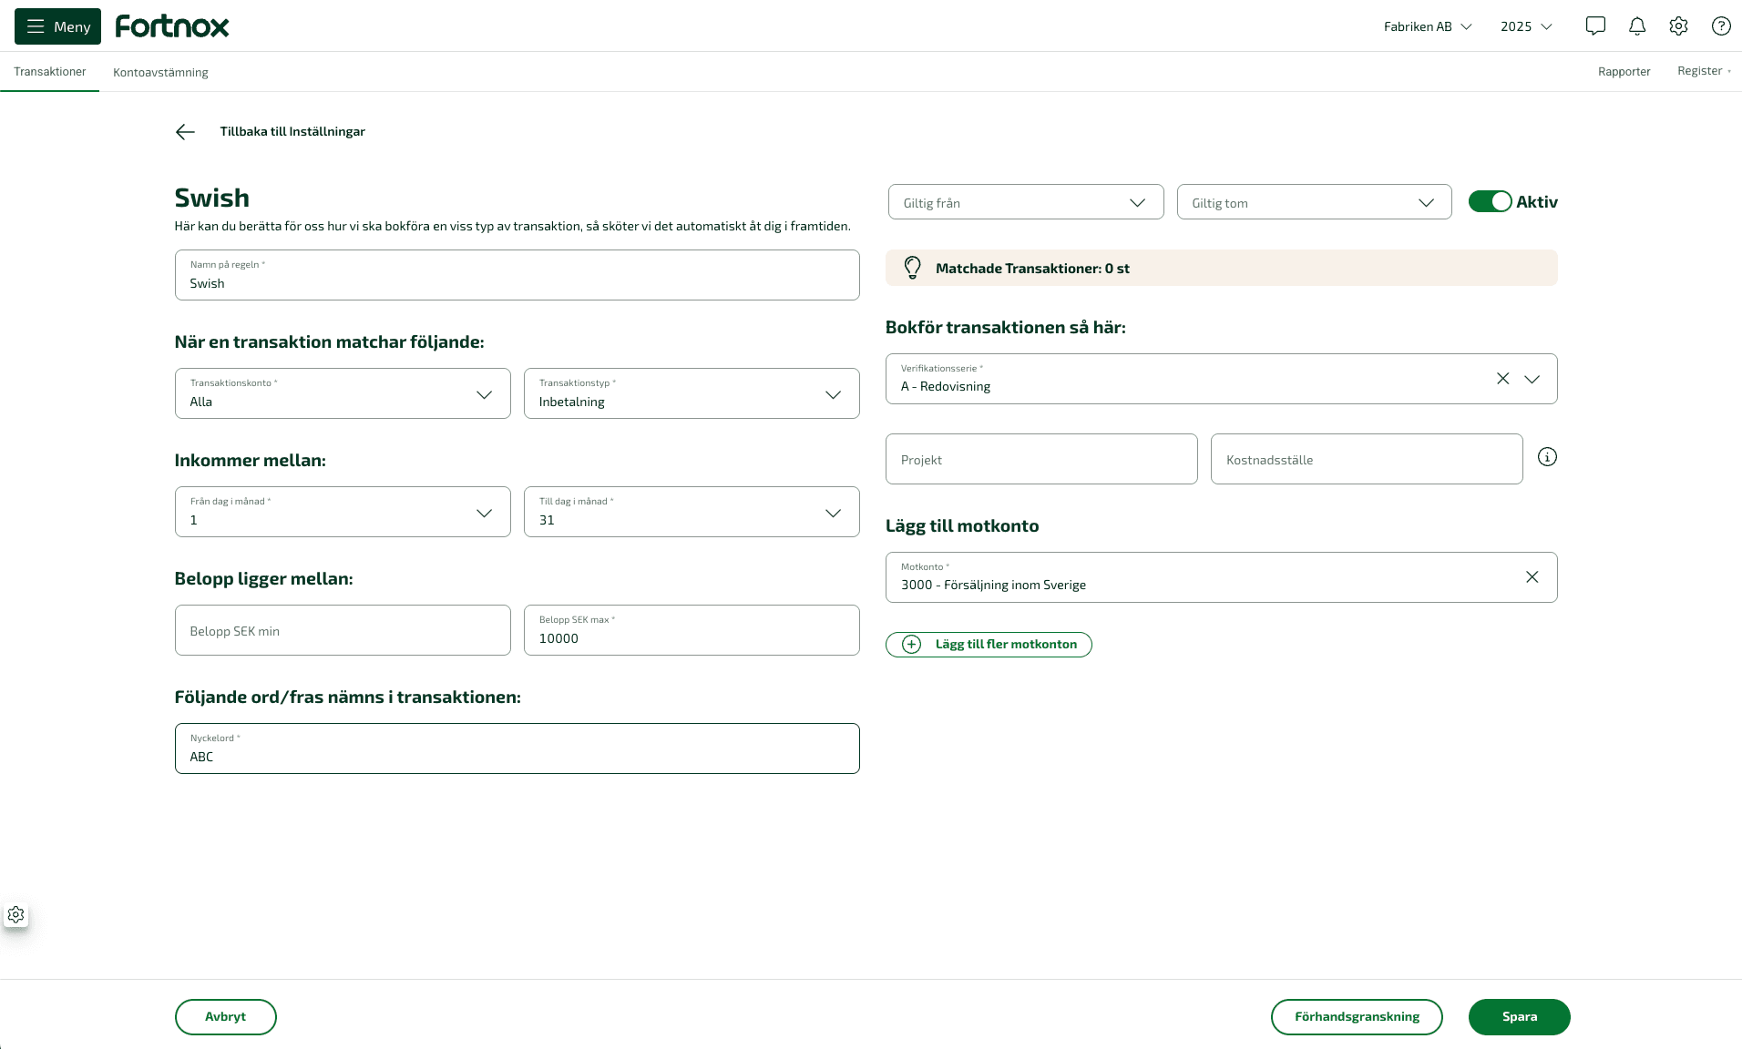Clear the Motkonto field with X
This screenshot has width=1742, height=1049.
click(1532, 577)
